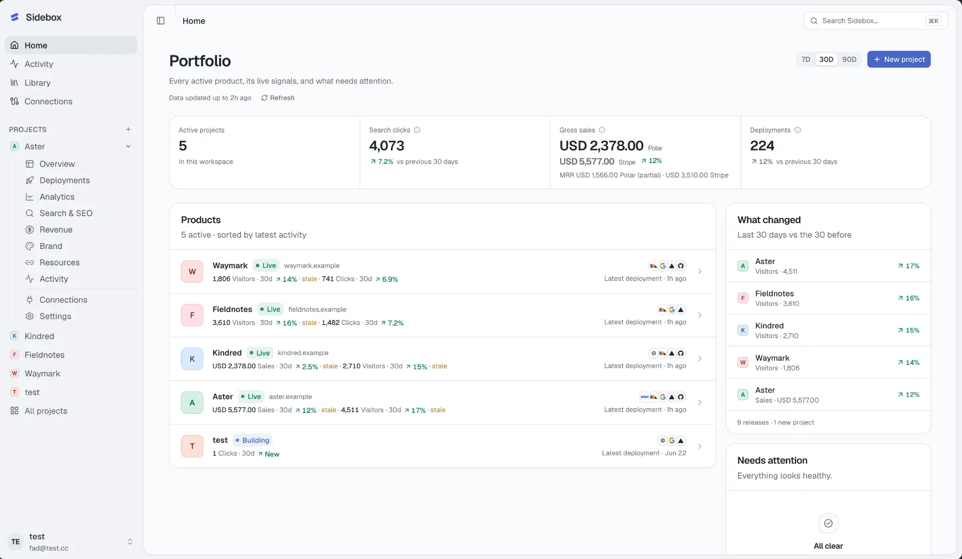Image resolution: width=962 pixels, height=559 pixels.
Task: Open Library in sidebar
Action: click(71, 83)
